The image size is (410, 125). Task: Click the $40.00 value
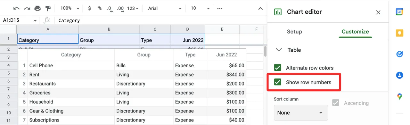[x=237, y=120]
